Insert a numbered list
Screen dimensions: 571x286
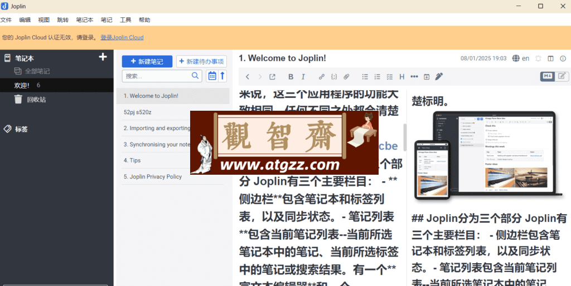[378, 77]
